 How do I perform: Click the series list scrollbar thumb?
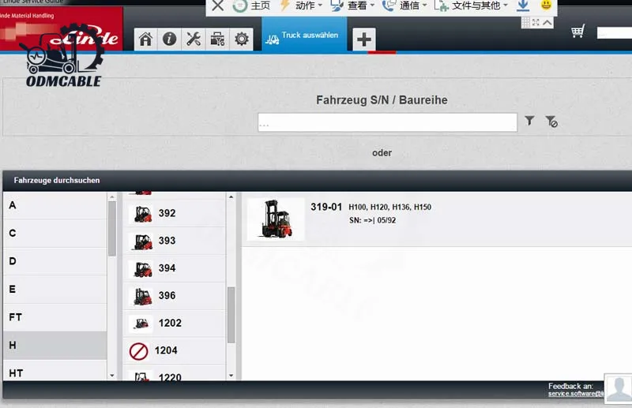pos(231,315)
